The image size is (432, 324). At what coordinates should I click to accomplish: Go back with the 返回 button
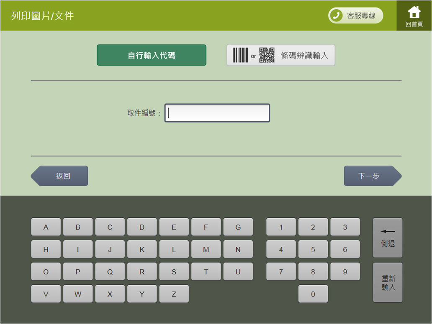59,176
